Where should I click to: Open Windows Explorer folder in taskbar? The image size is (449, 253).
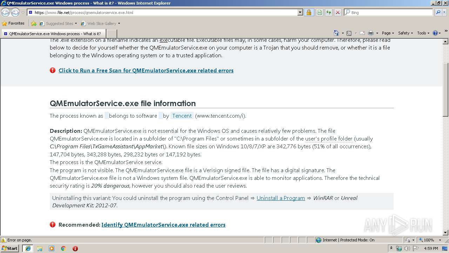pos(40,248)
